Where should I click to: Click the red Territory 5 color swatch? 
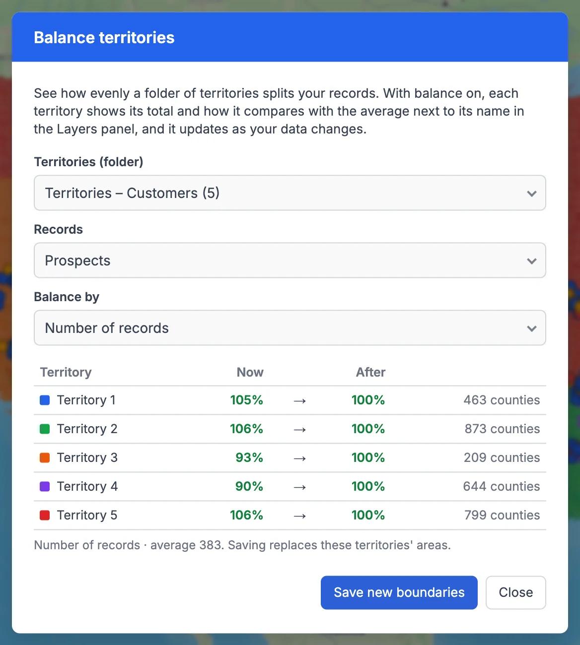point(45,515)
